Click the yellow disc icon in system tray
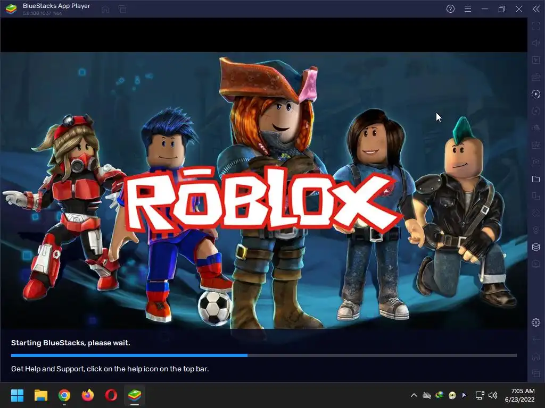 pyautogui.click(x=452, y=395)
